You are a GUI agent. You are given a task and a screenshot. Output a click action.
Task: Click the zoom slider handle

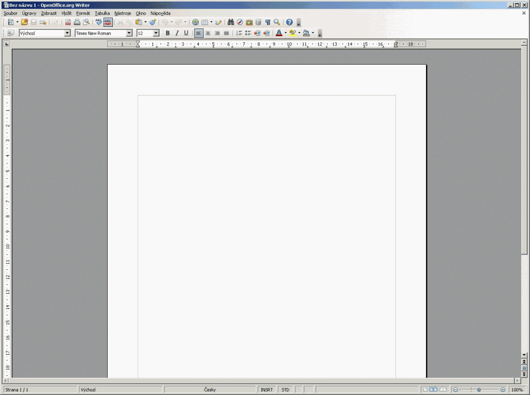[x=479, y=390]
